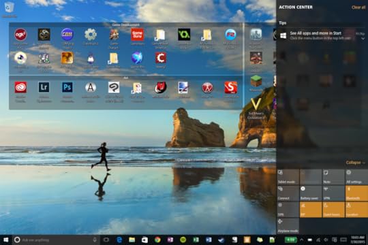Open All settings quick action
The height and width of the screenshot is (245, 368).
[x=356, y=176]
